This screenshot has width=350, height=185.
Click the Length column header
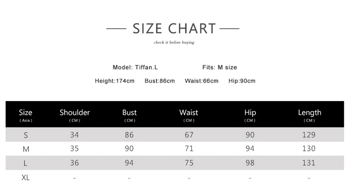coord(309,115)
